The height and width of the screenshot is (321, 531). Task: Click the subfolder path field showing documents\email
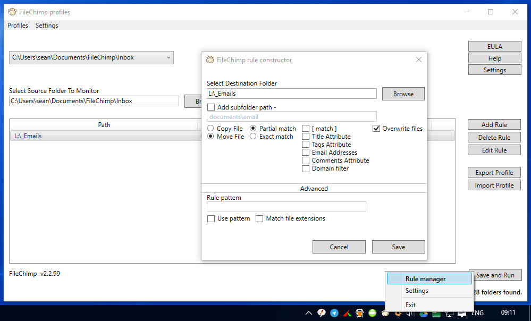[x=292, y=117]
